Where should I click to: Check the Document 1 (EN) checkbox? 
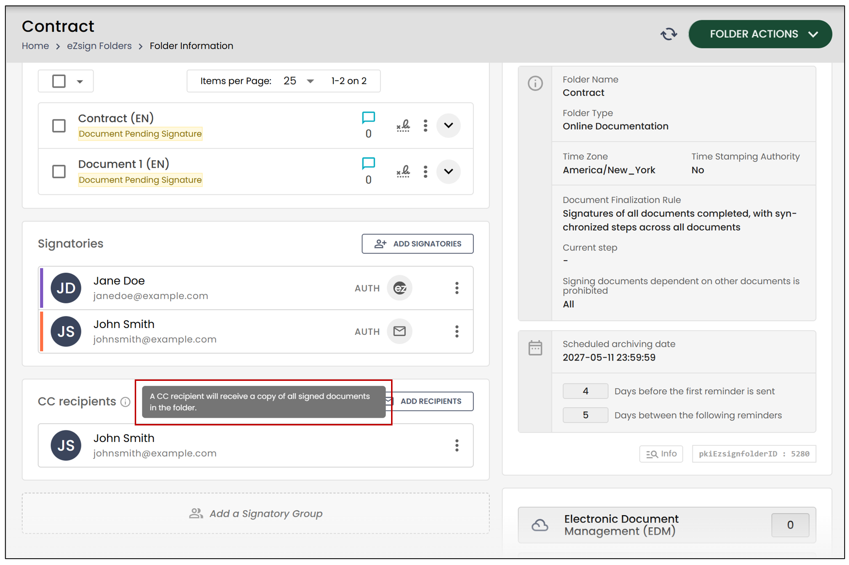59,172
